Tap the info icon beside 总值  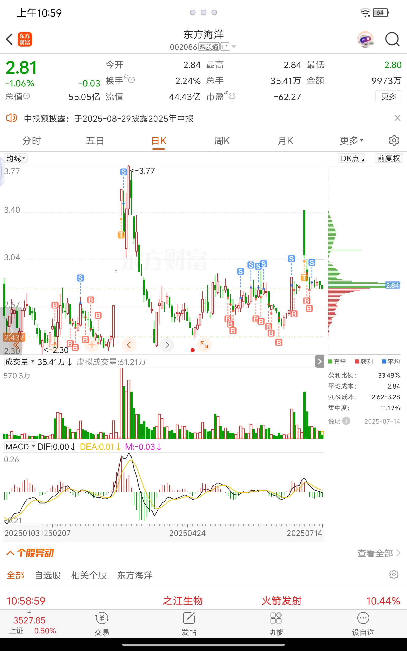26,96
